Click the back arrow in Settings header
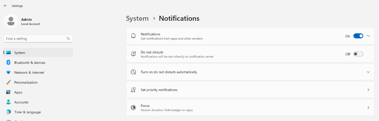Screen dimensions: 379x121 pyautogui.click(x=5, y=6)
